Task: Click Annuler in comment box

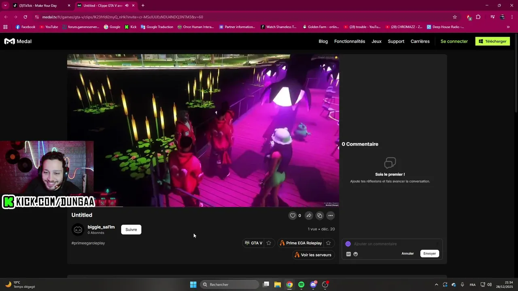Action: pyautogui.click(x=408, y=253)
